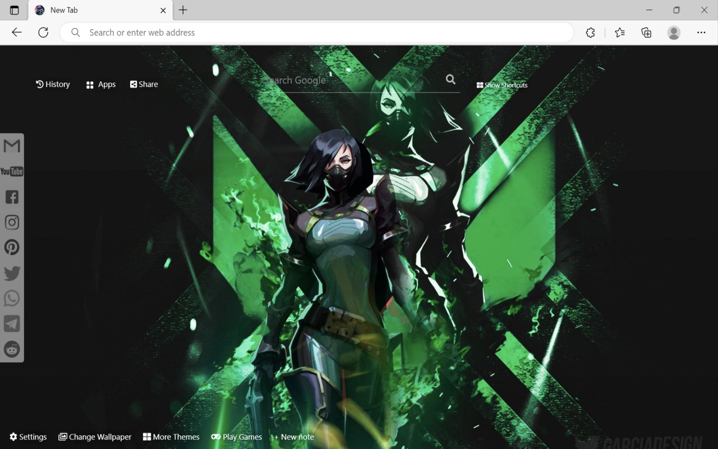Open the user profile avatar
This screenshot has width=718, height=449.
674,33
